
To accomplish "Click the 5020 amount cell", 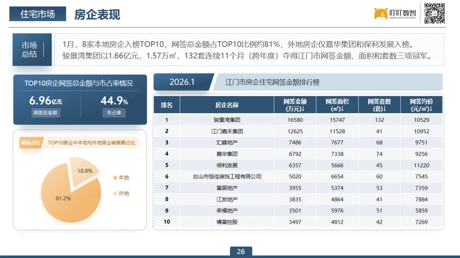I will (x=295, y=177).
